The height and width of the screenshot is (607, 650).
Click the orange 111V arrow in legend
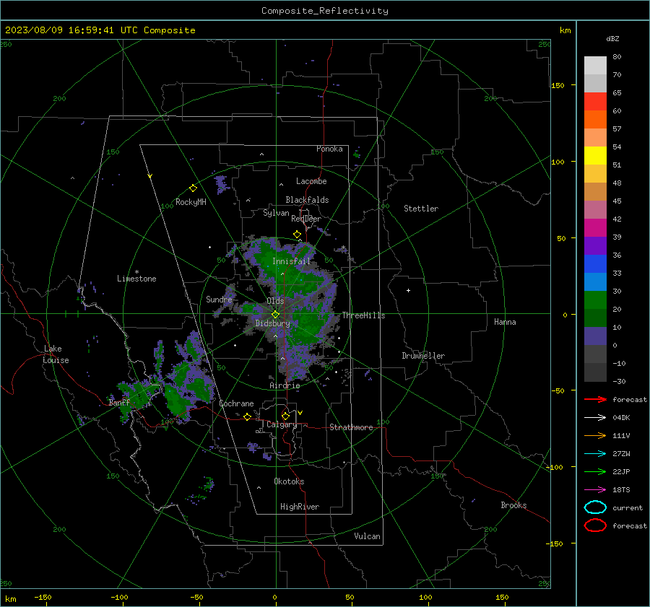[x=595, y=435]
